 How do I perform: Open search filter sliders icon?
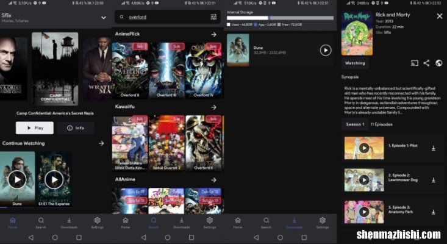pyautogui.click(x=213, y=17)
